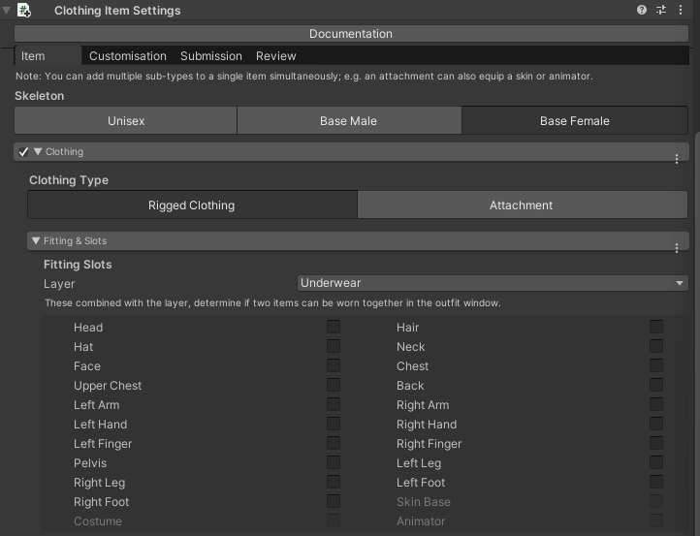Select the Unisex skeleton button

[x=126, y=121]
